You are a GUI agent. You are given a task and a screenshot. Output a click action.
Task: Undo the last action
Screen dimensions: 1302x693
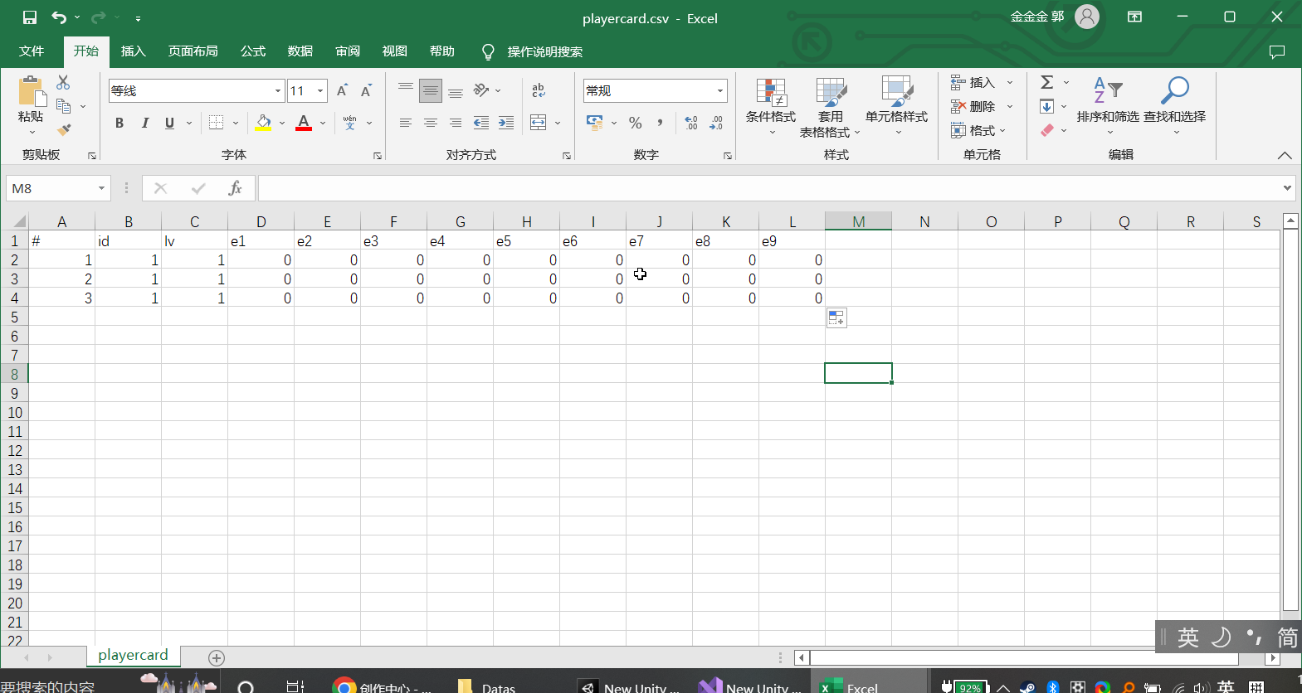point(59,17)
